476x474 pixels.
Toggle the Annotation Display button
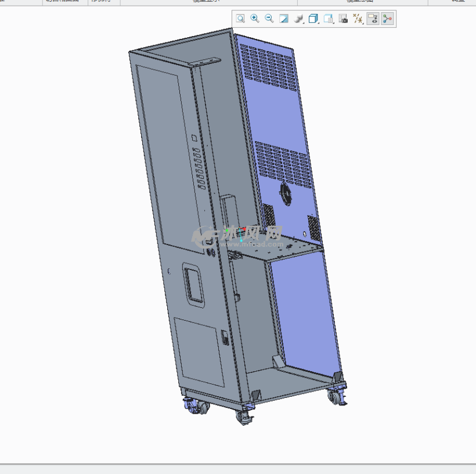373,19
